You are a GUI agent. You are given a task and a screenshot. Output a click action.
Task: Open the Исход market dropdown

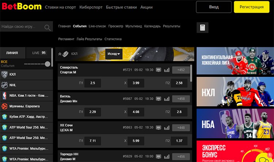(x=114, y=54)
